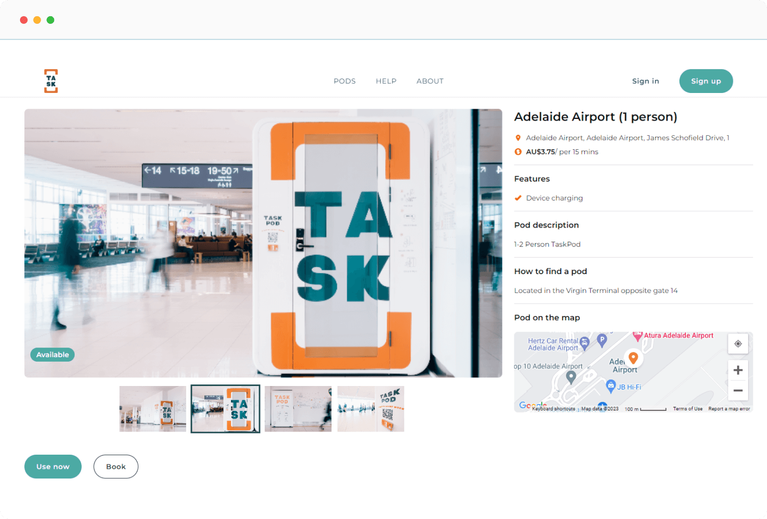Click the Pod description heading
Viewport: 767px width, 519px height.
point(546,225)
